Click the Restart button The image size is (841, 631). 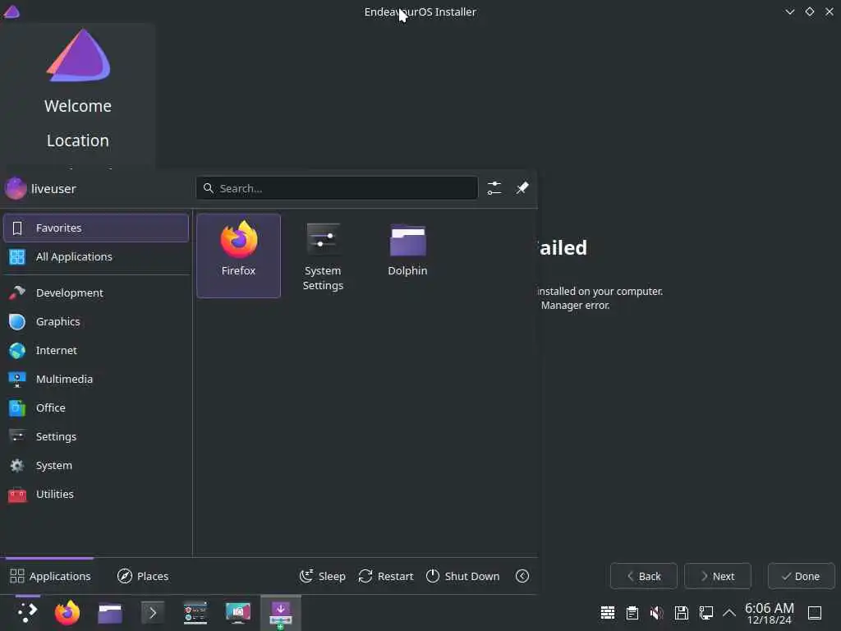click(x=386, y=576)
